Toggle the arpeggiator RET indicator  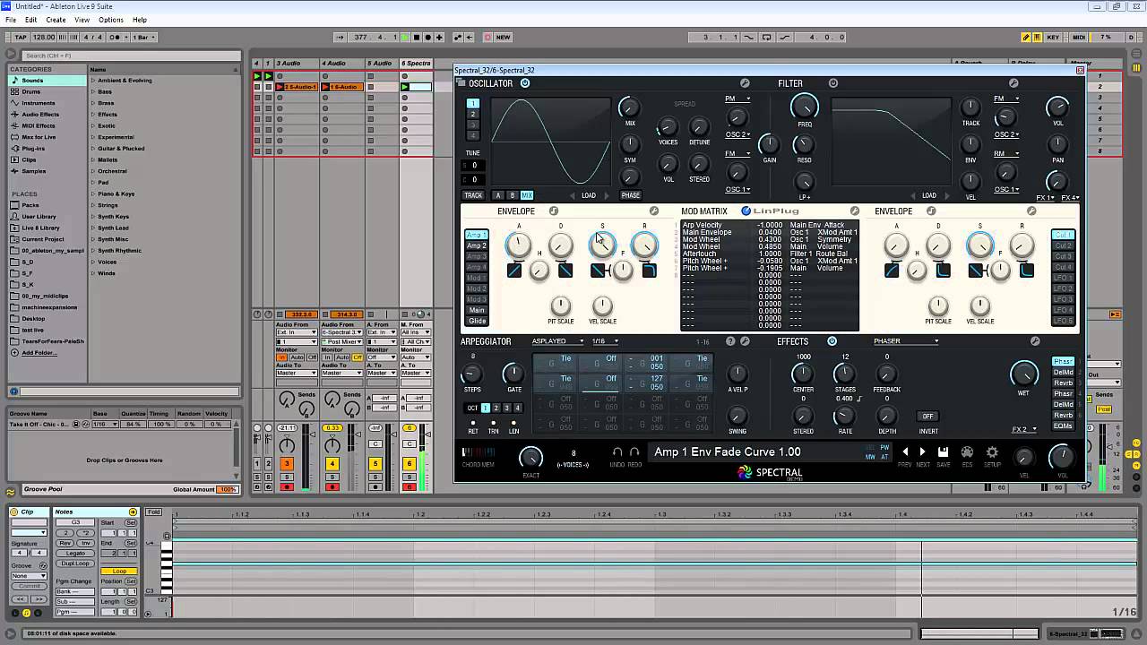coord(473,423)
